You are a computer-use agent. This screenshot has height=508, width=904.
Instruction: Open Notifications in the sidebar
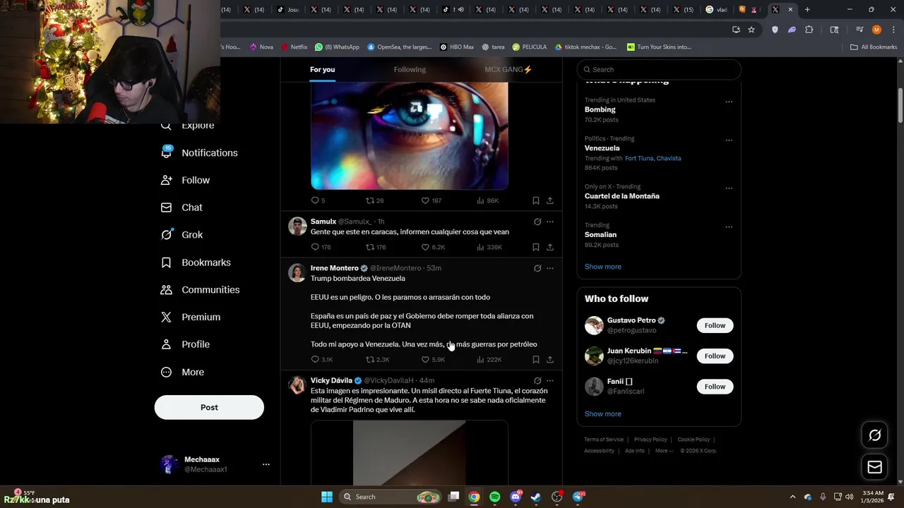(x=200, y=152)
